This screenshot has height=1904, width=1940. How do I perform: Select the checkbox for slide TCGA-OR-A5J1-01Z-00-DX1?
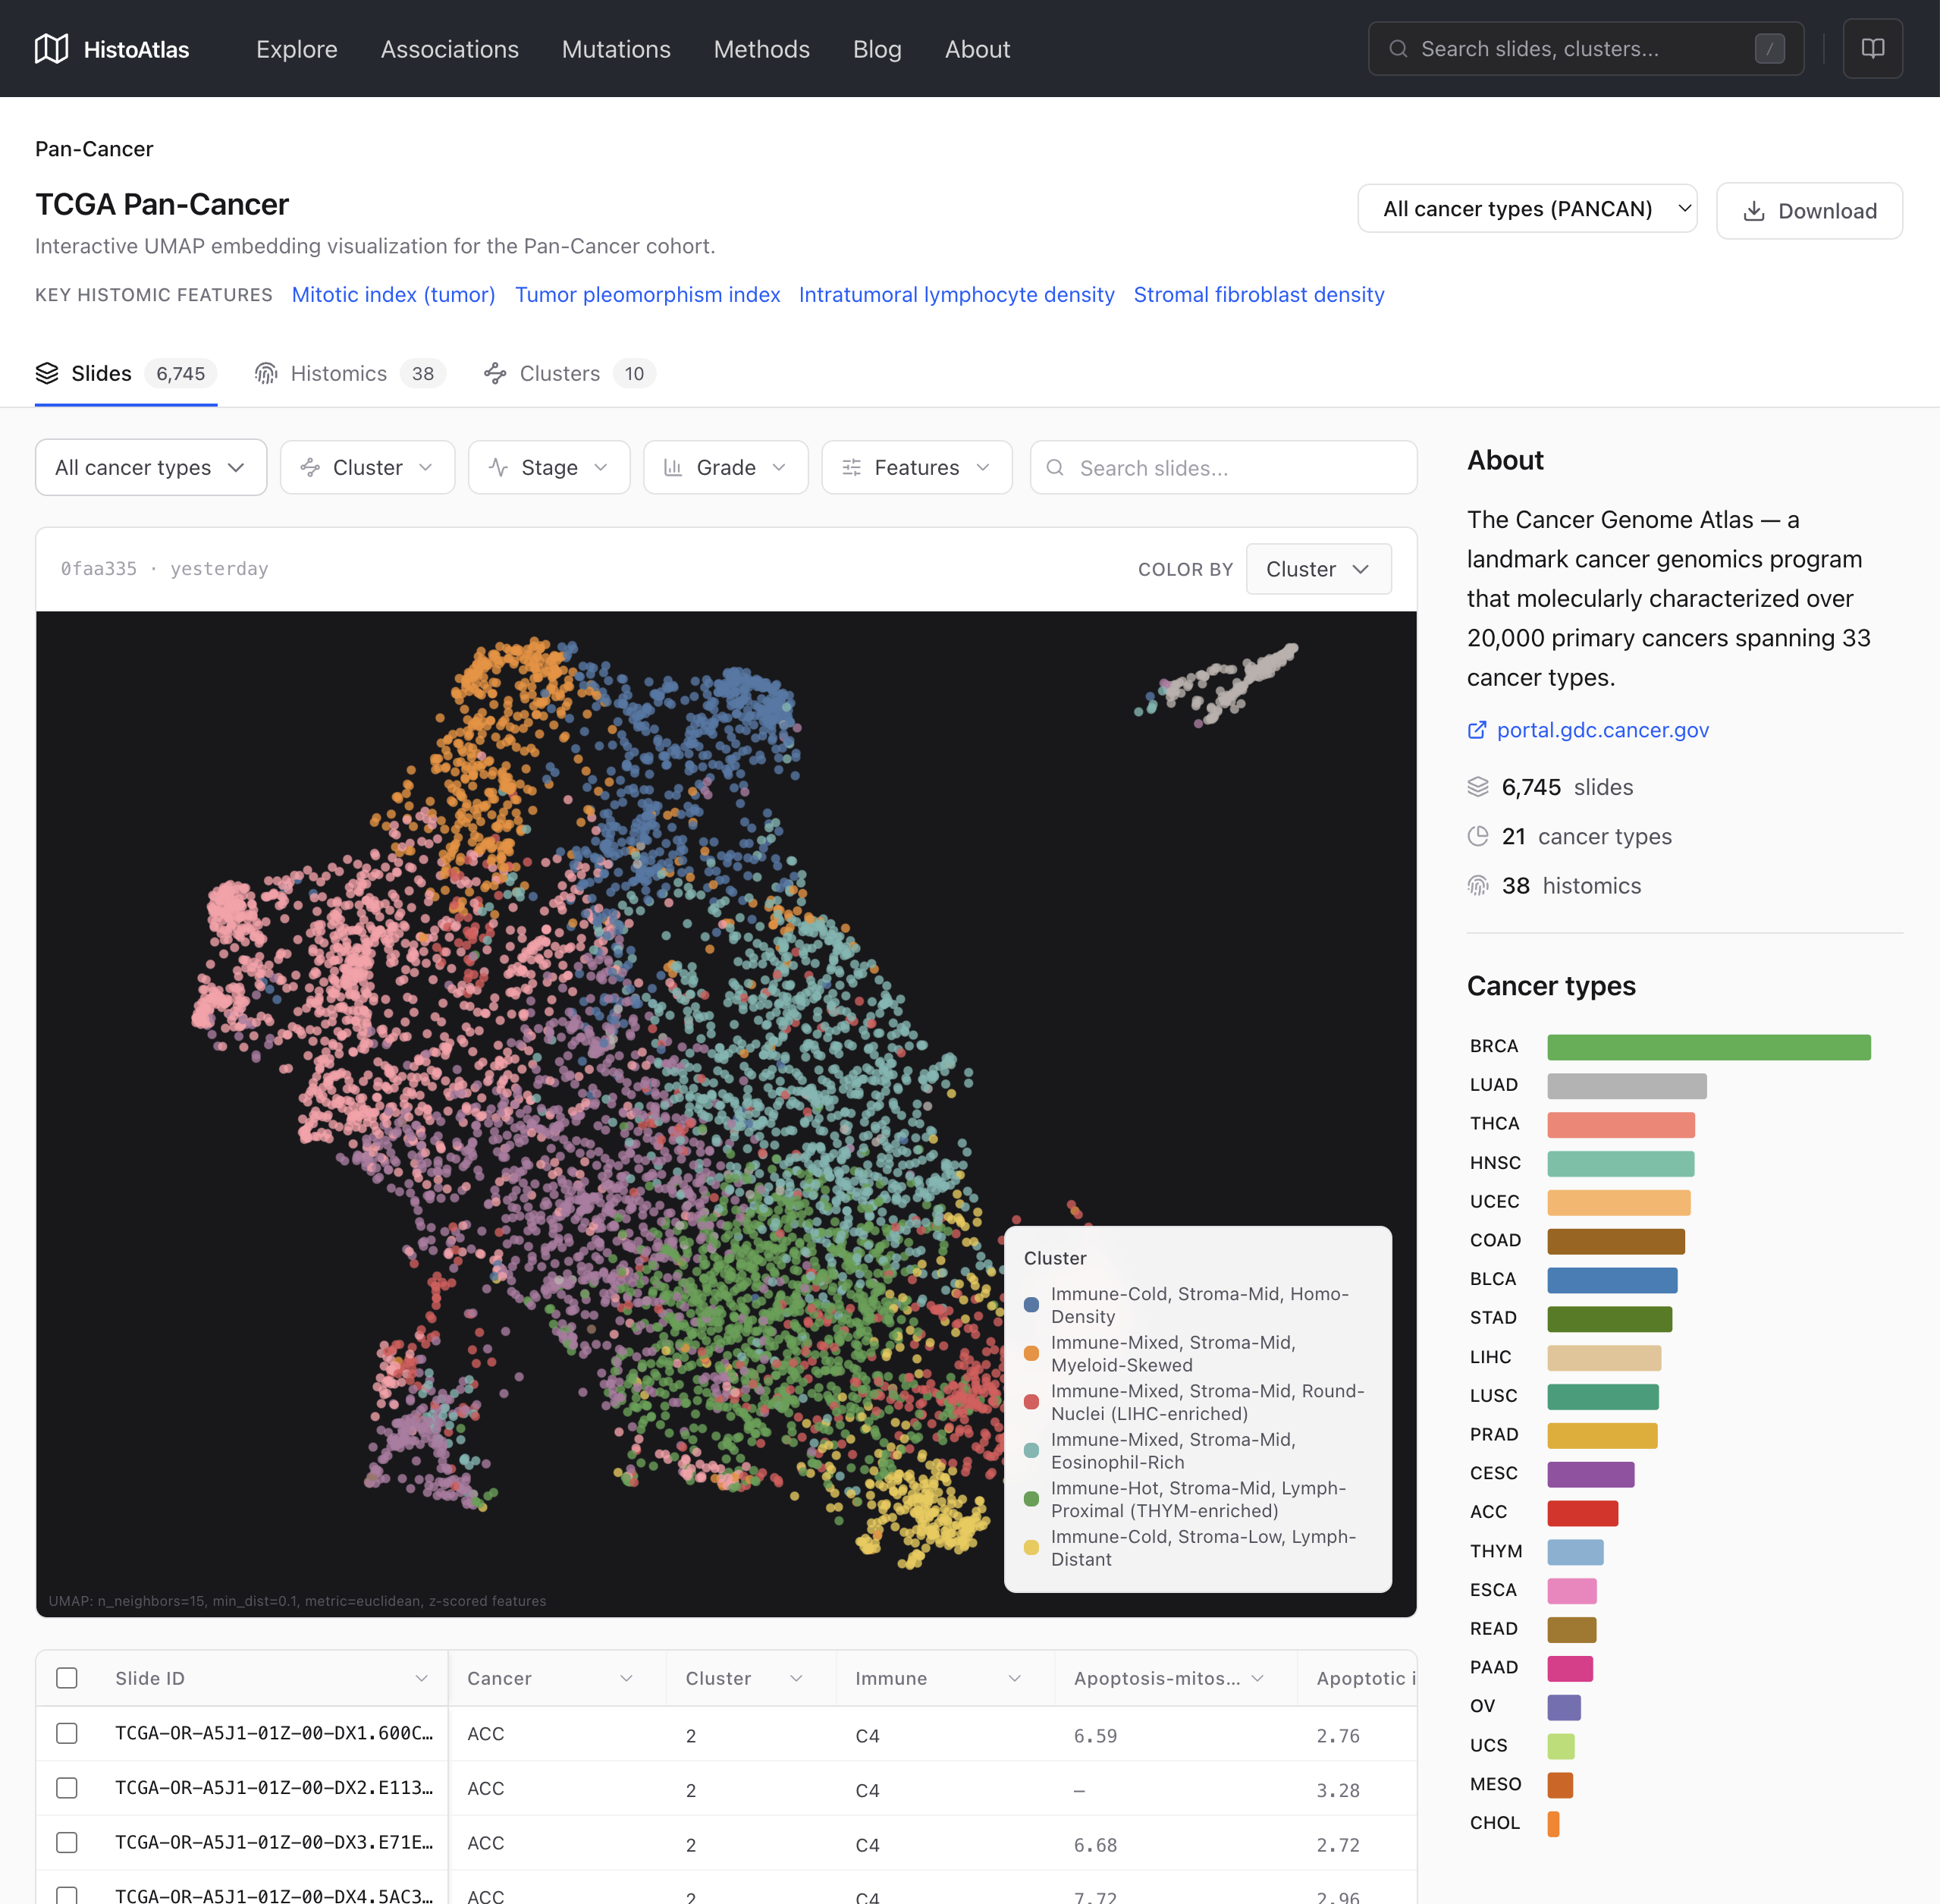click(x=67, y=1734)
